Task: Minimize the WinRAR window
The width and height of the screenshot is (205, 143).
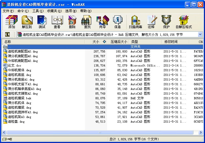Action: (x=188, y=5)
